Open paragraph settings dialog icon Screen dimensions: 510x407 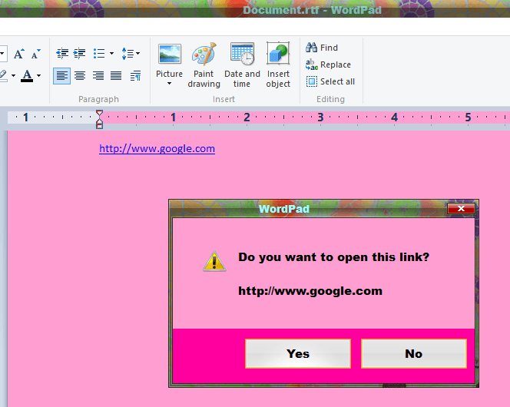pos(135,76)
